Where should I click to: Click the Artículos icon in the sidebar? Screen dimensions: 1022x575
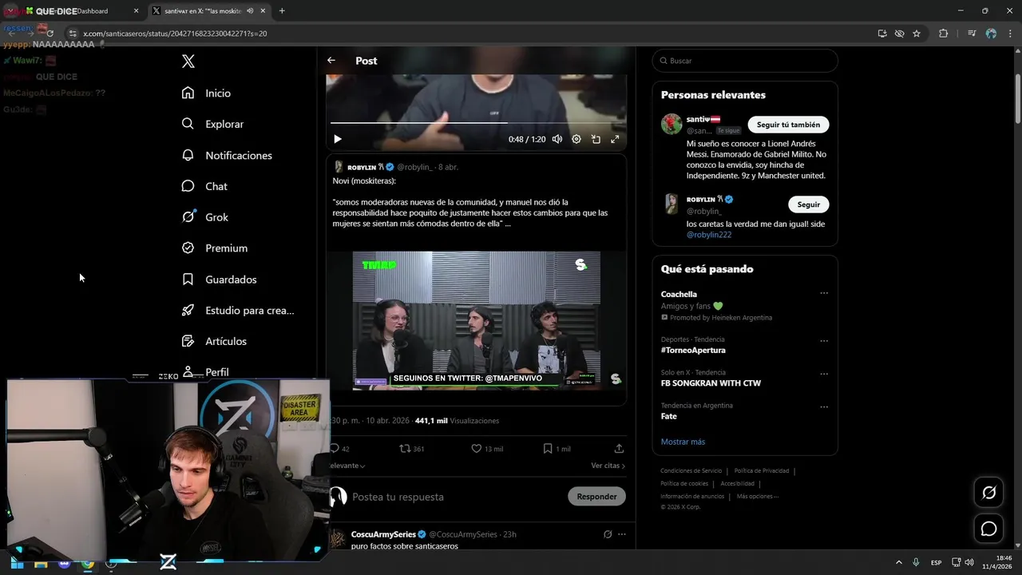(188, 341)
